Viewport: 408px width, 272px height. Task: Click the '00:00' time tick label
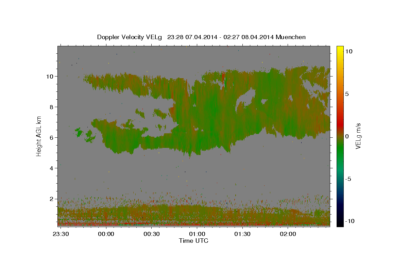pos(106,234)
